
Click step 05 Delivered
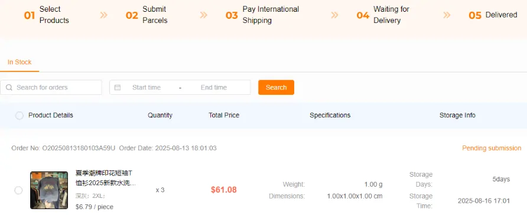tap(493, 15)
